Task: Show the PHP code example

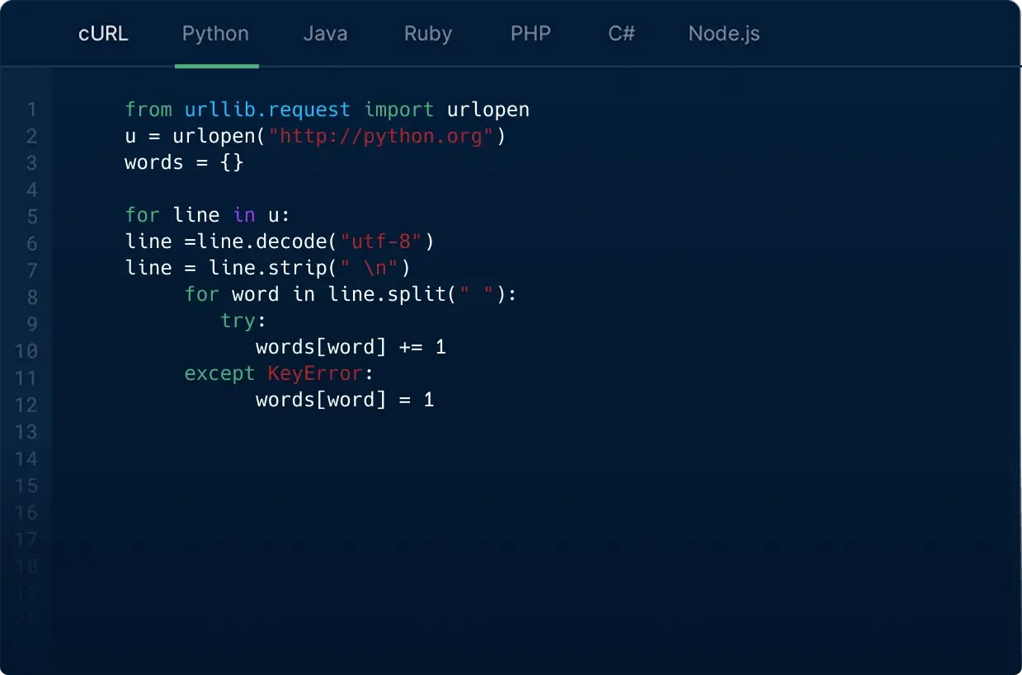Action: pyautogui.click(x=530, y=34)
